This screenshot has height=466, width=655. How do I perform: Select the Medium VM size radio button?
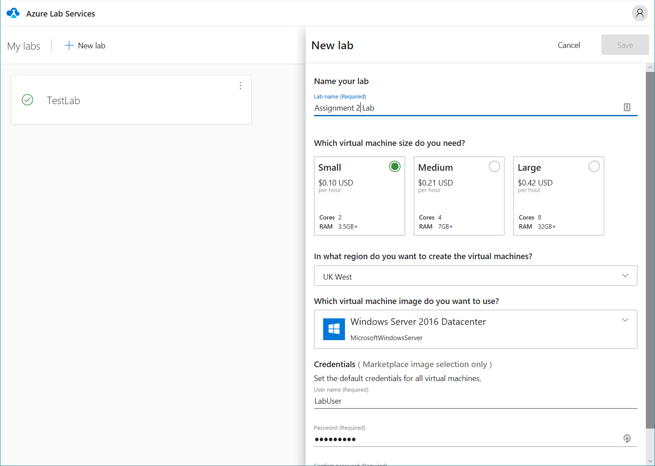495,166
